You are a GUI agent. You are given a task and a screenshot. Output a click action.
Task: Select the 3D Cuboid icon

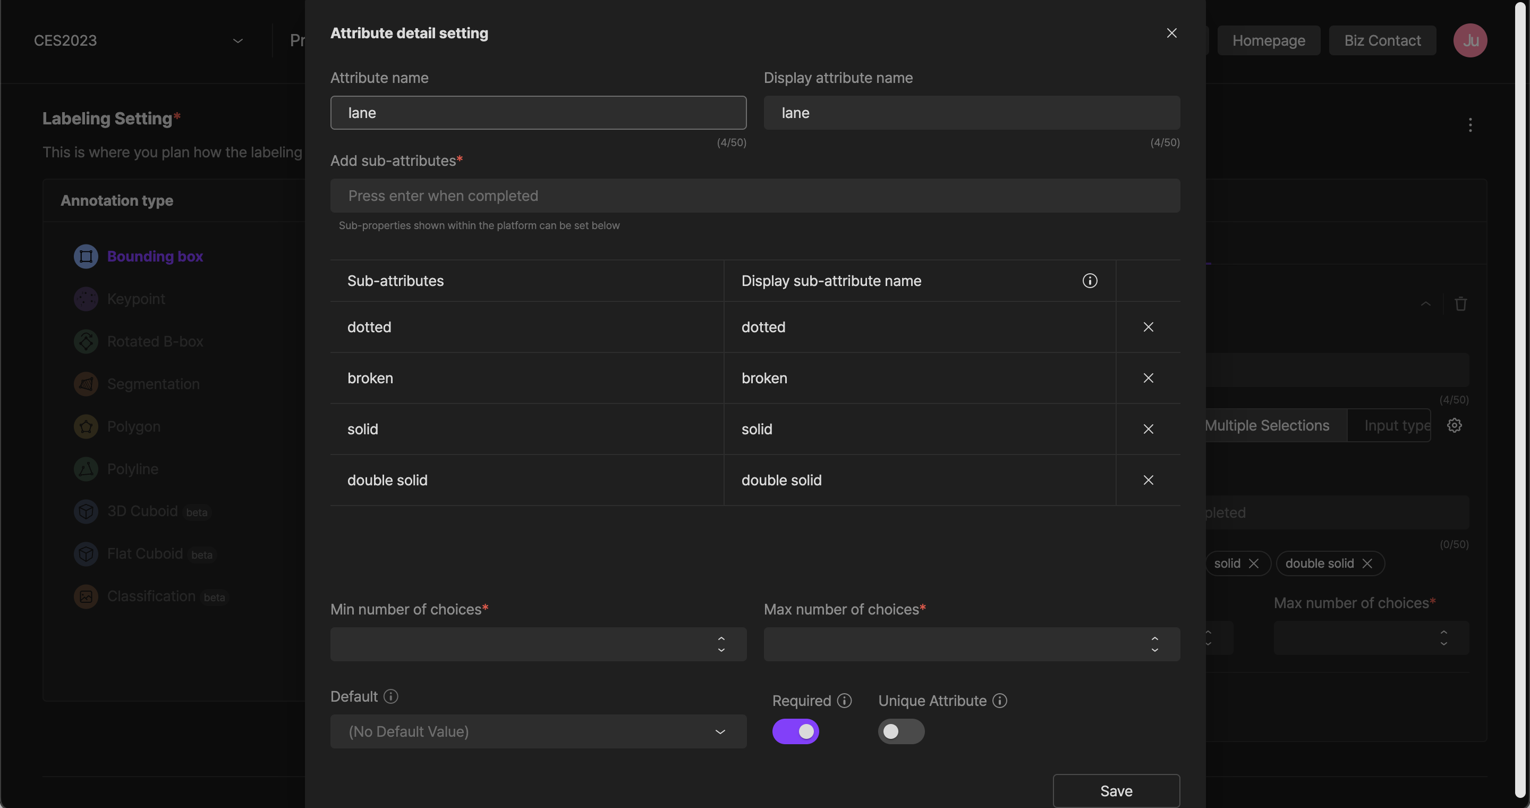coord(86,511)
